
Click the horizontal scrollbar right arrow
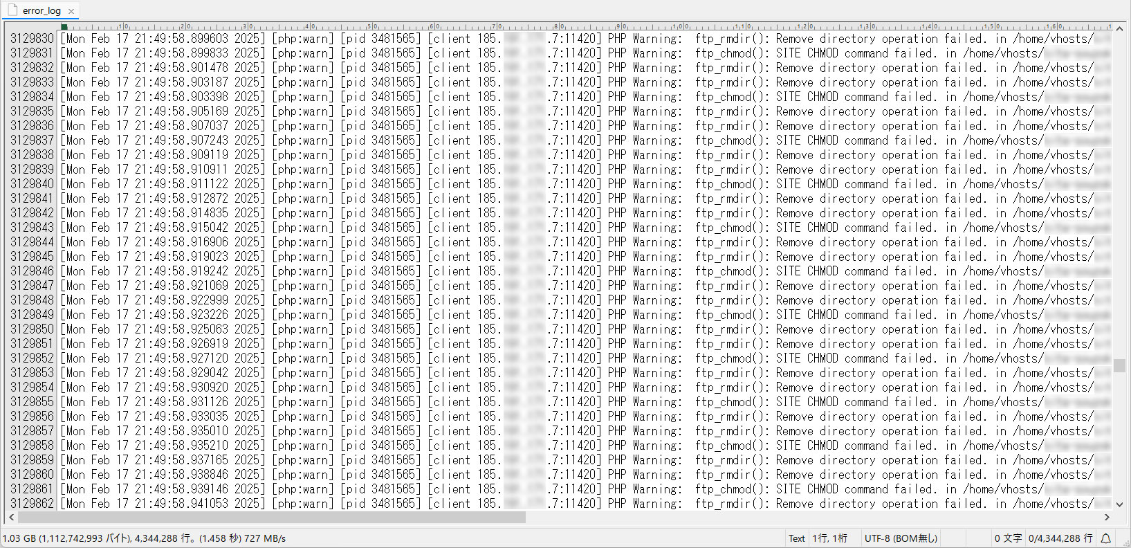point(1107,517)
